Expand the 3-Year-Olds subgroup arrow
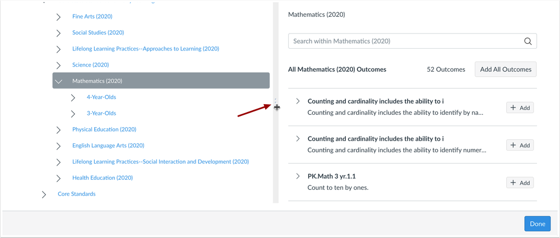This screenshot has height=238, width=560. [x=73, y=114]
